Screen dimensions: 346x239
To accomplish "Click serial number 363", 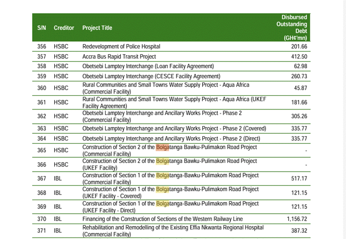I will coord(42,128).
